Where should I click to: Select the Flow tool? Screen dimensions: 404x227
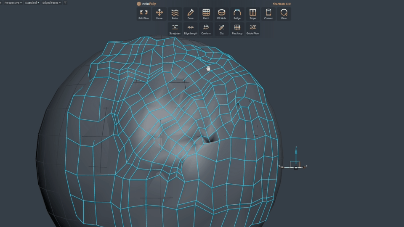pyautogui.click(x=284, y=14)
